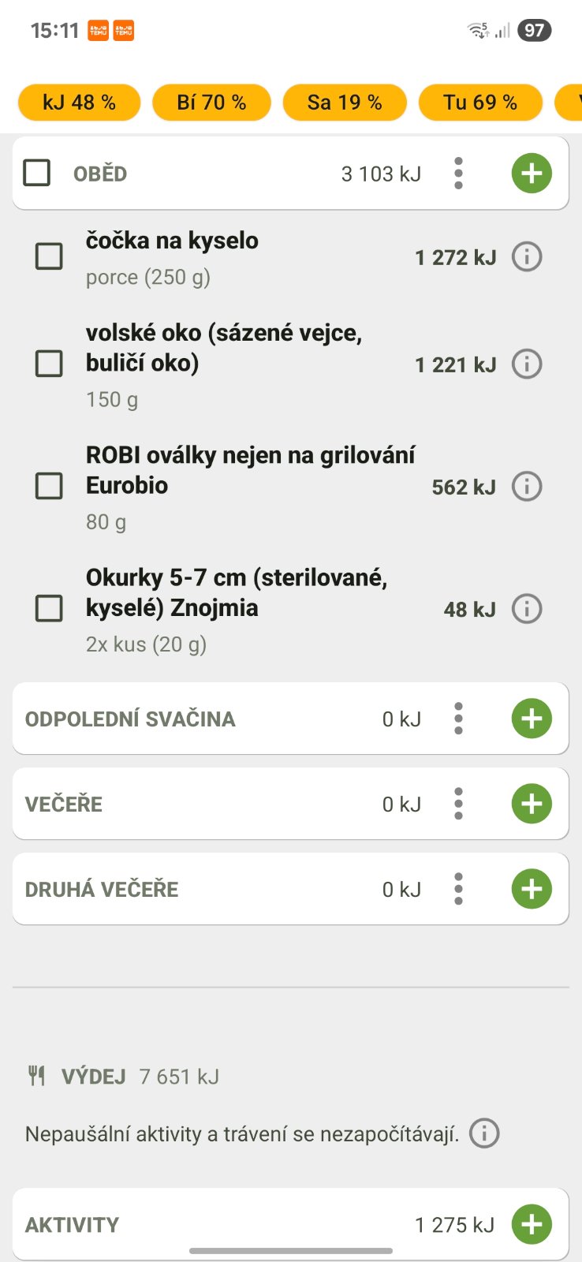582x1262 pixels.
Task: Add food to Druhá večeře
Action: point(532,889)
